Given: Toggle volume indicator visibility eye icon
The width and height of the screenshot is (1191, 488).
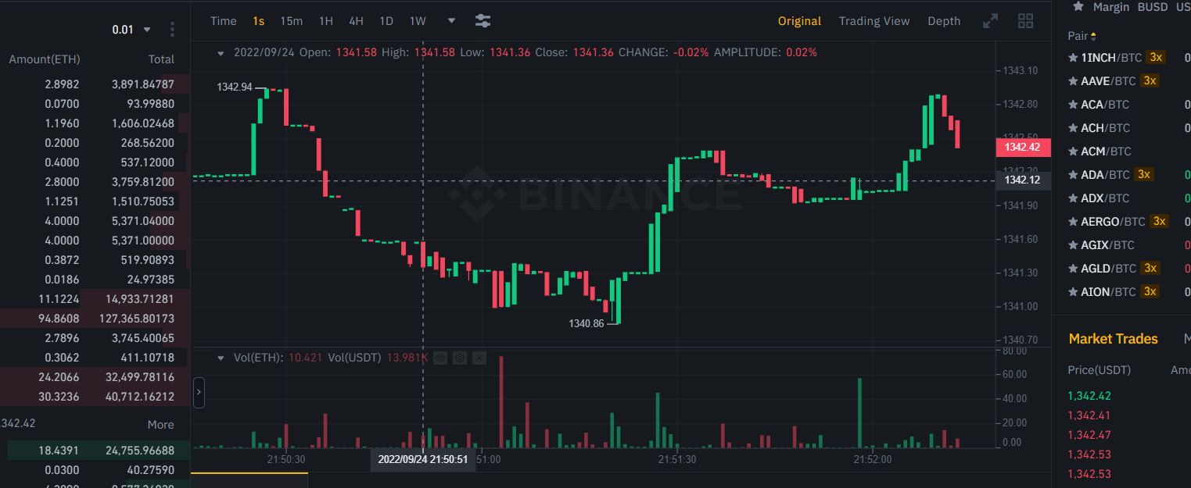Looking at the screenshot, I should (x=440, y=358).
